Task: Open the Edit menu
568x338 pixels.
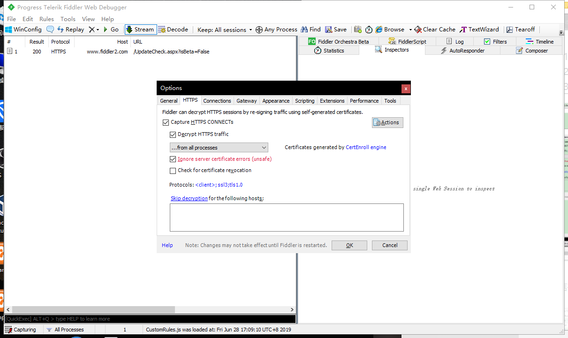Action: pyautogui.click(x=28, y=19)
